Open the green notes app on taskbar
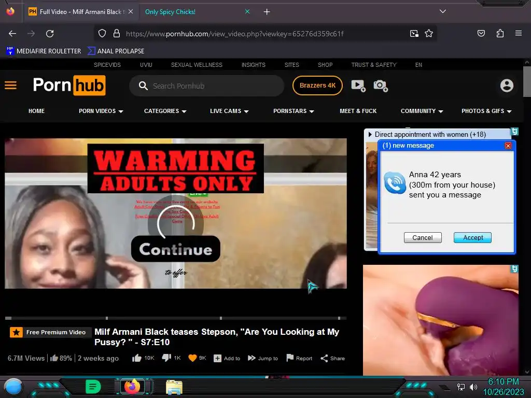This screenshot has height=398, width=531. click(x=93, y=387)
